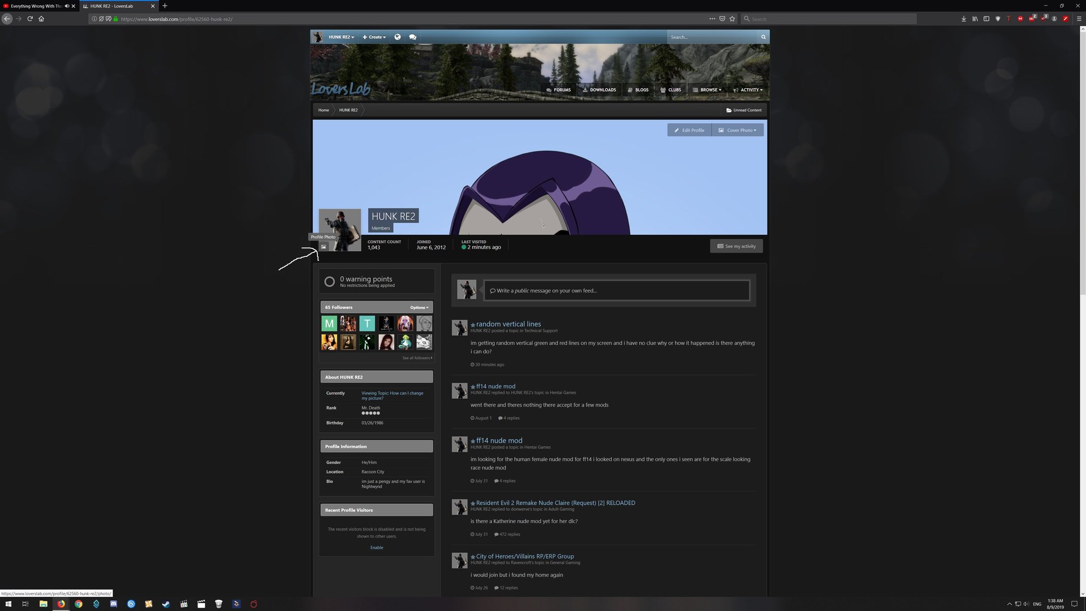Open follower avatar with green M
This screenshot has width=1086, height=611.
(x=329, y=324)
